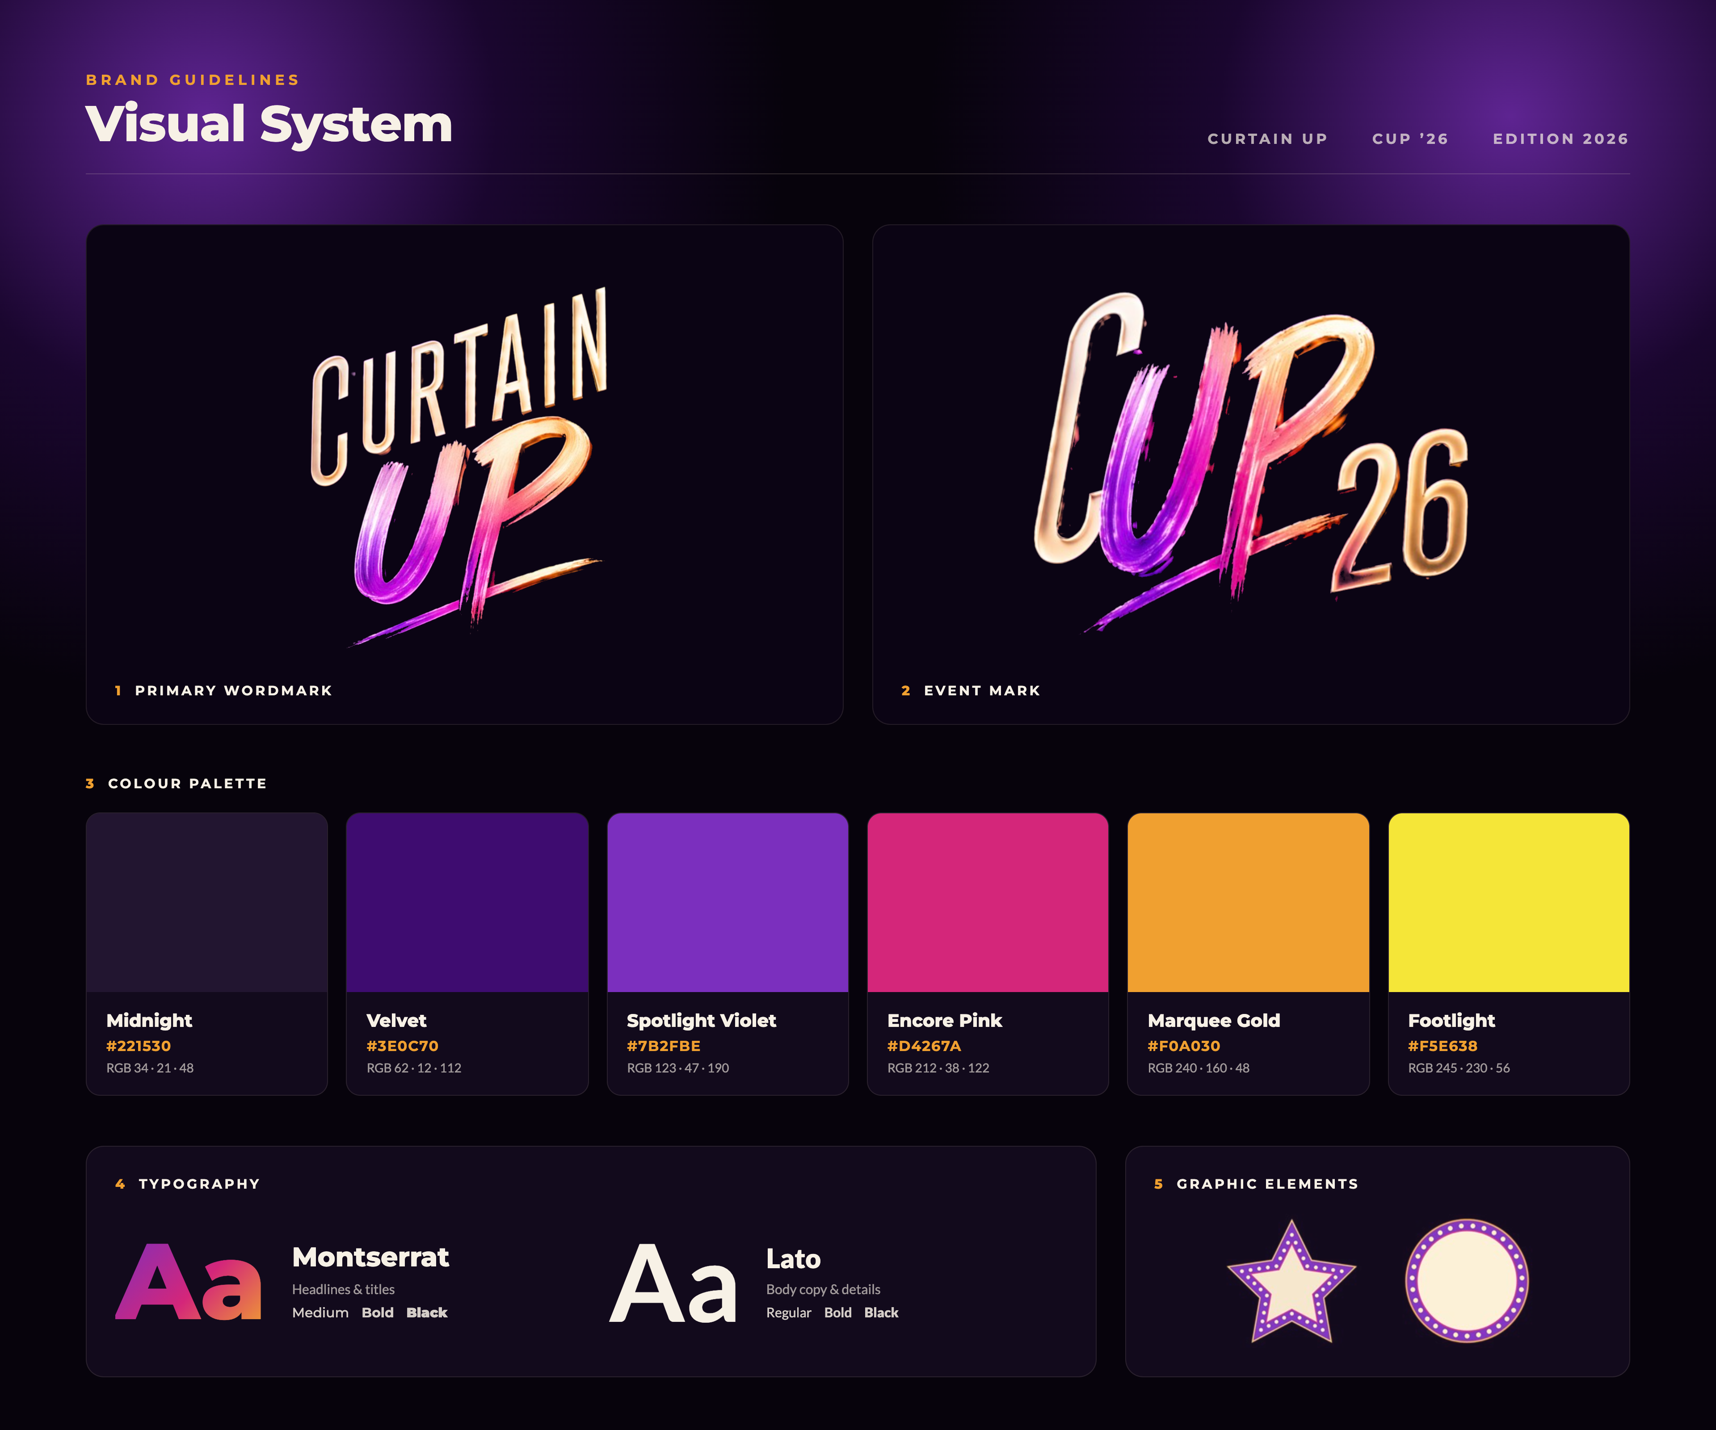Click the EDITION 2026 header label
This screenshot has height=1430, width=1716.
click(1561, 139)
